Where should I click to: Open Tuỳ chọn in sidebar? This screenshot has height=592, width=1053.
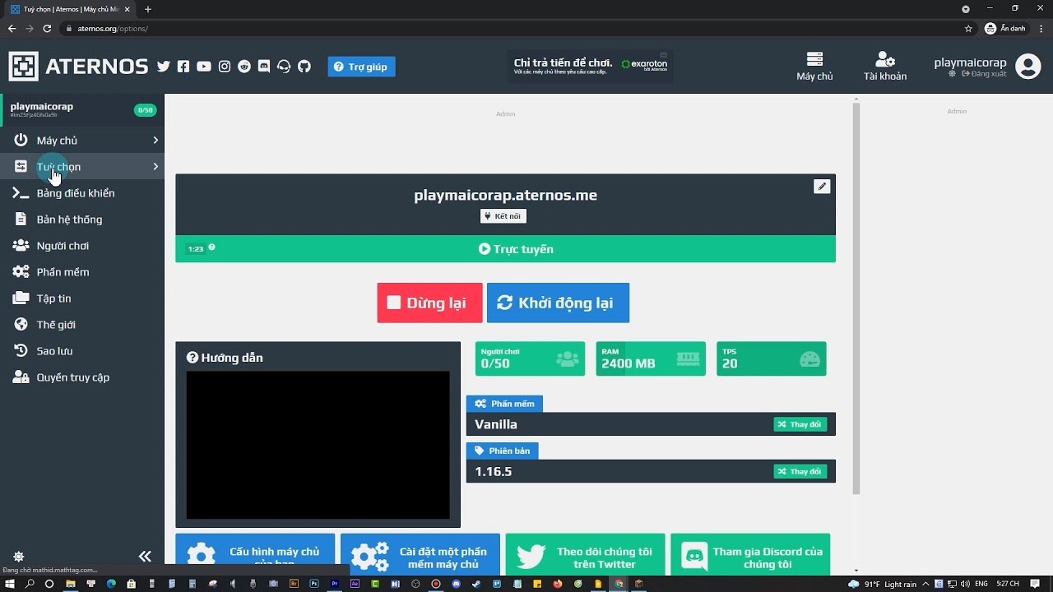tap(82, 167)
